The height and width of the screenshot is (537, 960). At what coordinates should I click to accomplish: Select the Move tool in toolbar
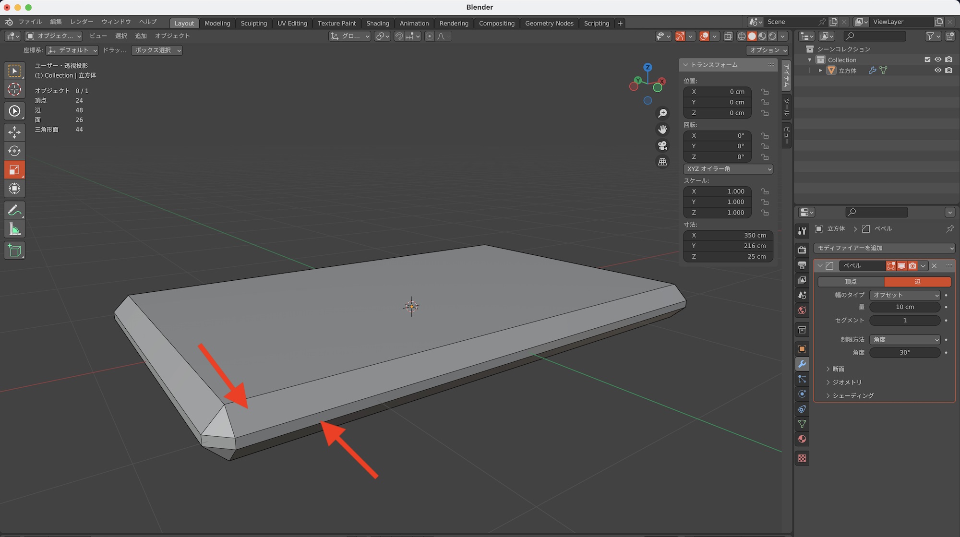pos(14,132)
